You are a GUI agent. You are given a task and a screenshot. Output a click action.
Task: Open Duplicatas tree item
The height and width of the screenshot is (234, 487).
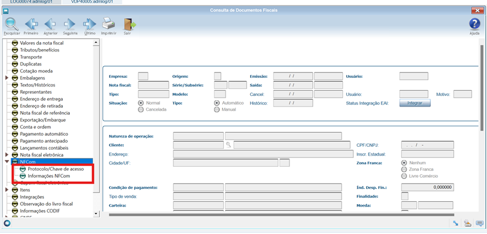click(x=30, y=64)
